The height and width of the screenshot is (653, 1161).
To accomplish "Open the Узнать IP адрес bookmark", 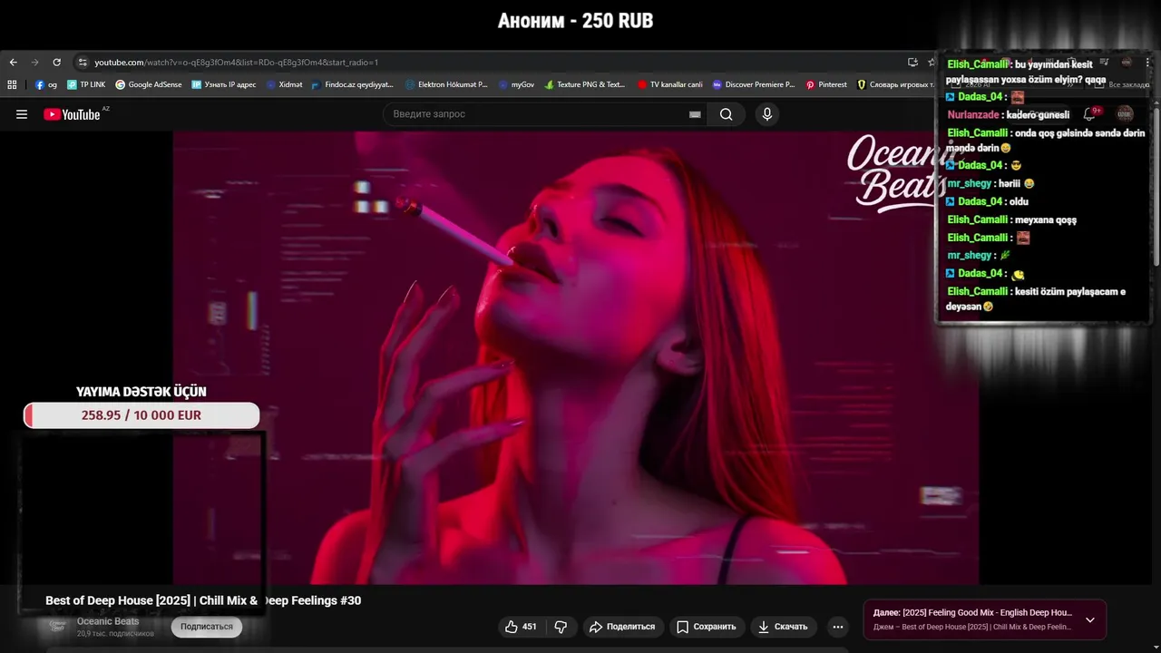I will (x=224, y=84).
